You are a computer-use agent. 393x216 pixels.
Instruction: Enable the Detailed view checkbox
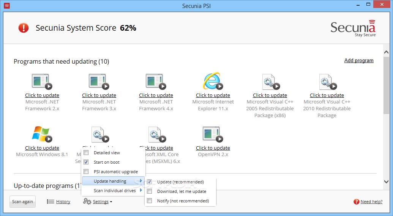tap(86, 152)
